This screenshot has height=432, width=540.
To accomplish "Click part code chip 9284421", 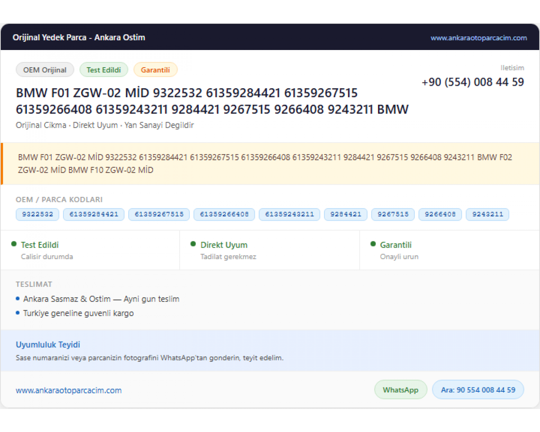I will 346,214.
